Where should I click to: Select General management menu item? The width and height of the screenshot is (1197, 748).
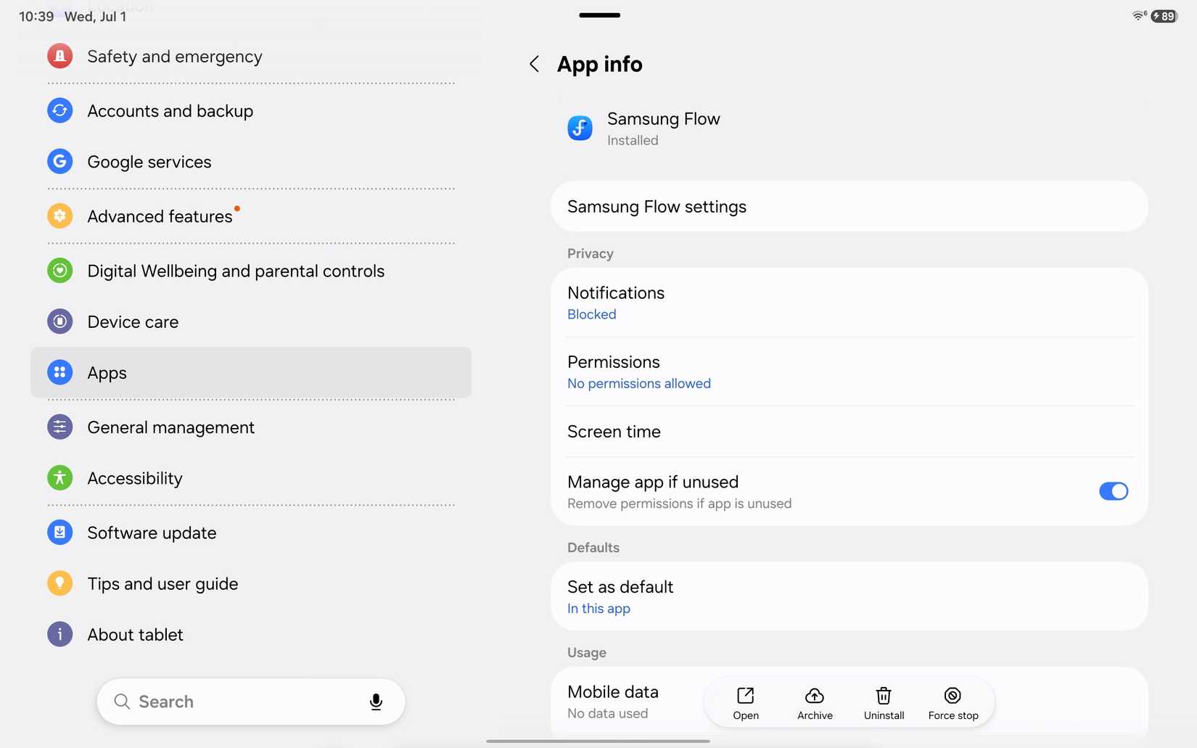251,427
